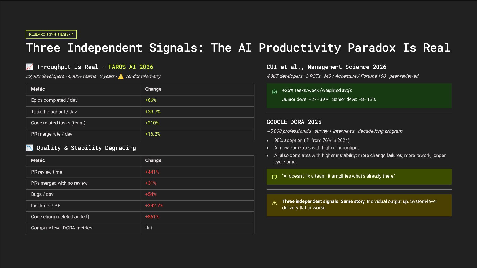Click the CUI et al., Management Science 2026 heading
477x268 pixels.
(x=326, y=67)
